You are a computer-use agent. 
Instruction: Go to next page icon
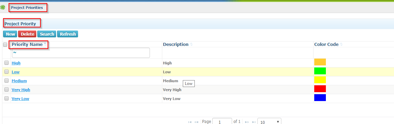247,122
